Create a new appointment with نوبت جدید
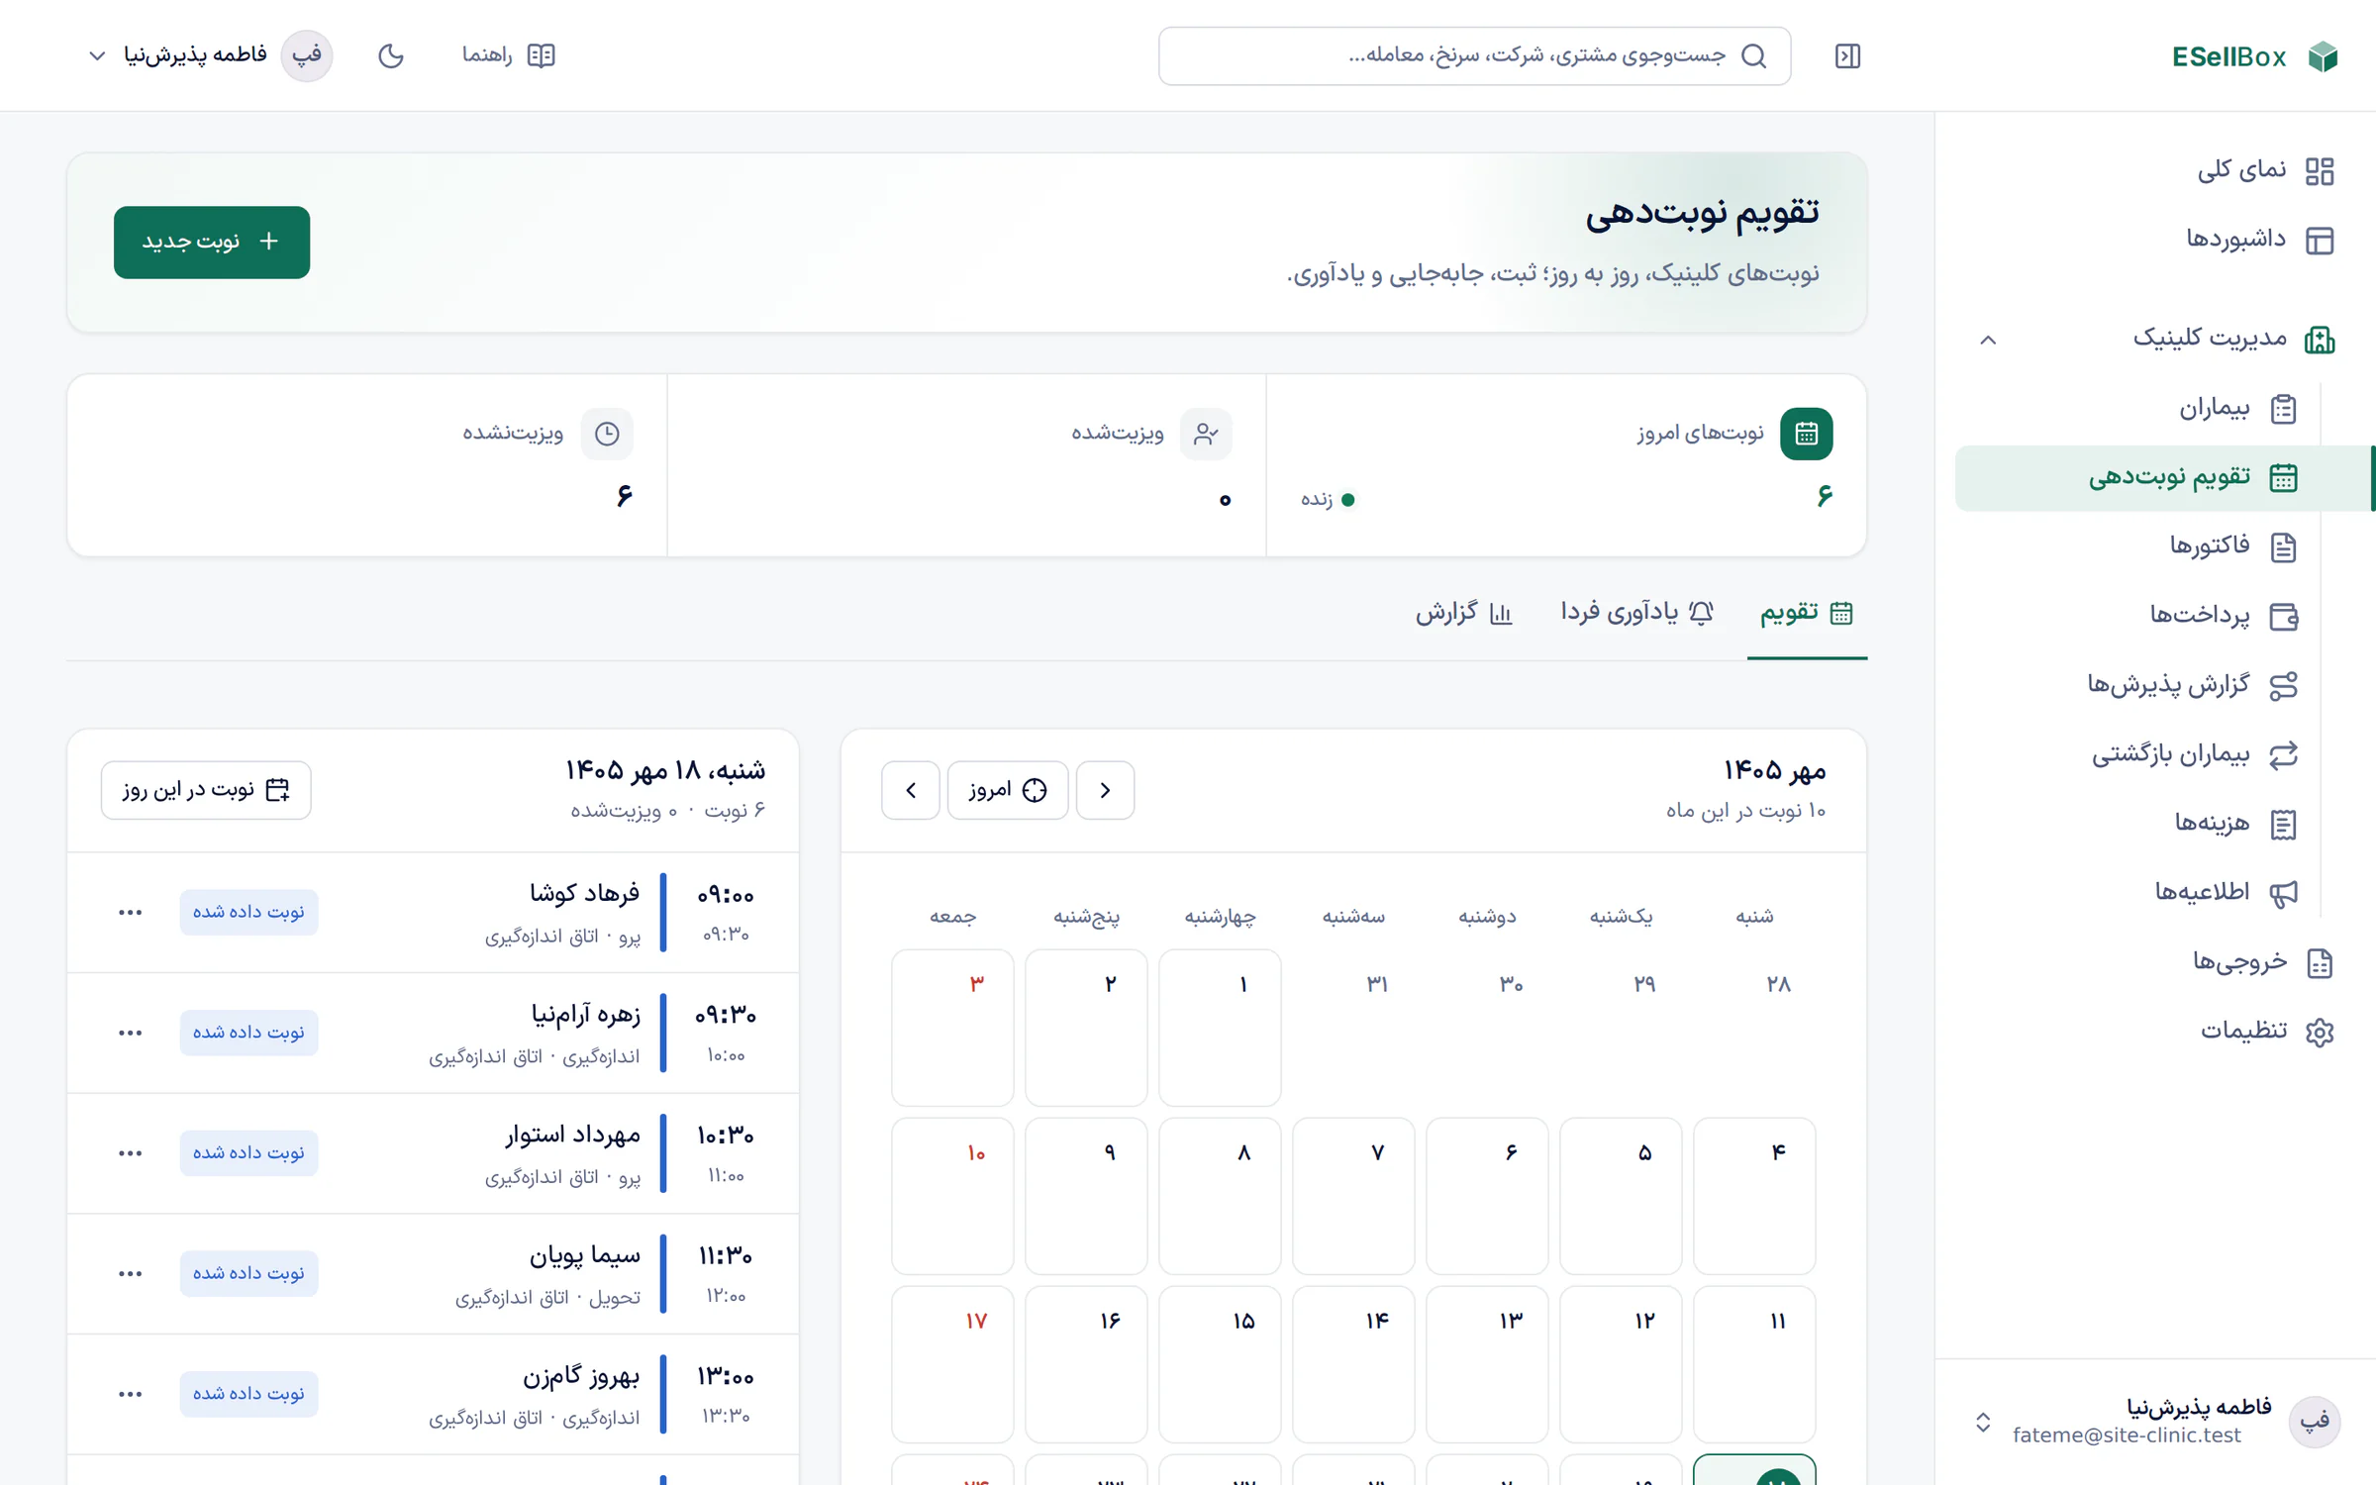Viewport: 2376px width, 1485px height. coord(212,242)
